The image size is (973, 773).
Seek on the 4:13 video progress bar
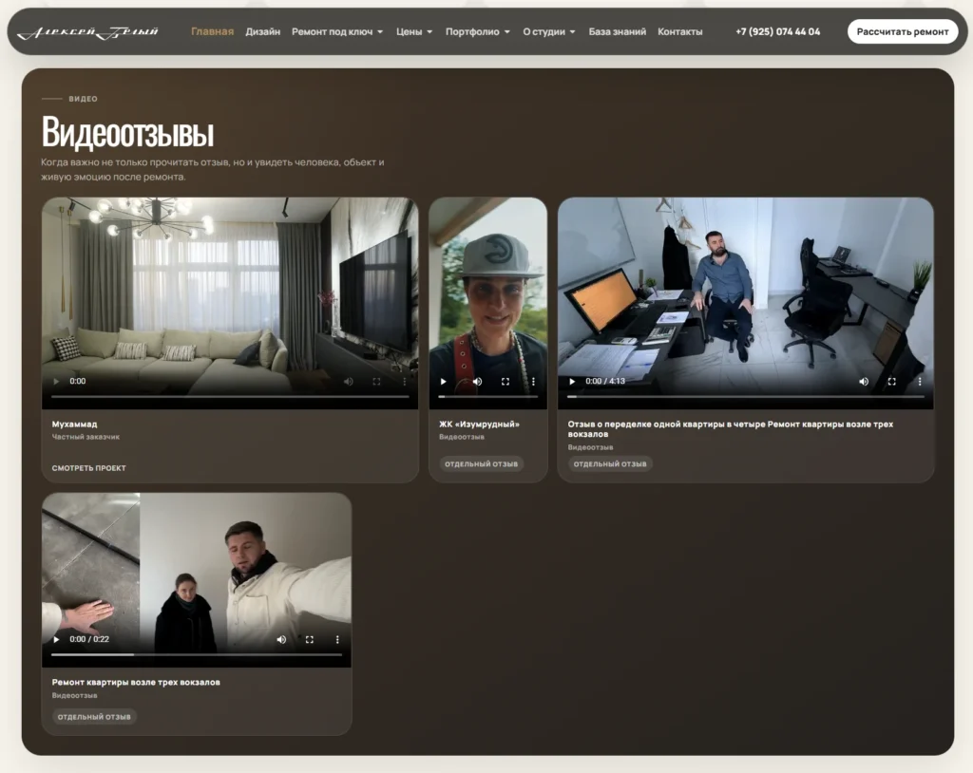point(746,396)
